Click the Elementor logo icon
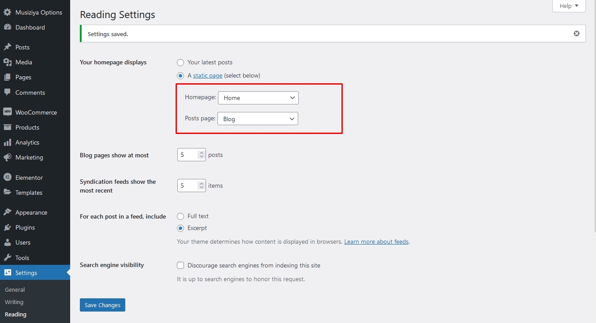596x323 pixels. (x=7, y=178)
